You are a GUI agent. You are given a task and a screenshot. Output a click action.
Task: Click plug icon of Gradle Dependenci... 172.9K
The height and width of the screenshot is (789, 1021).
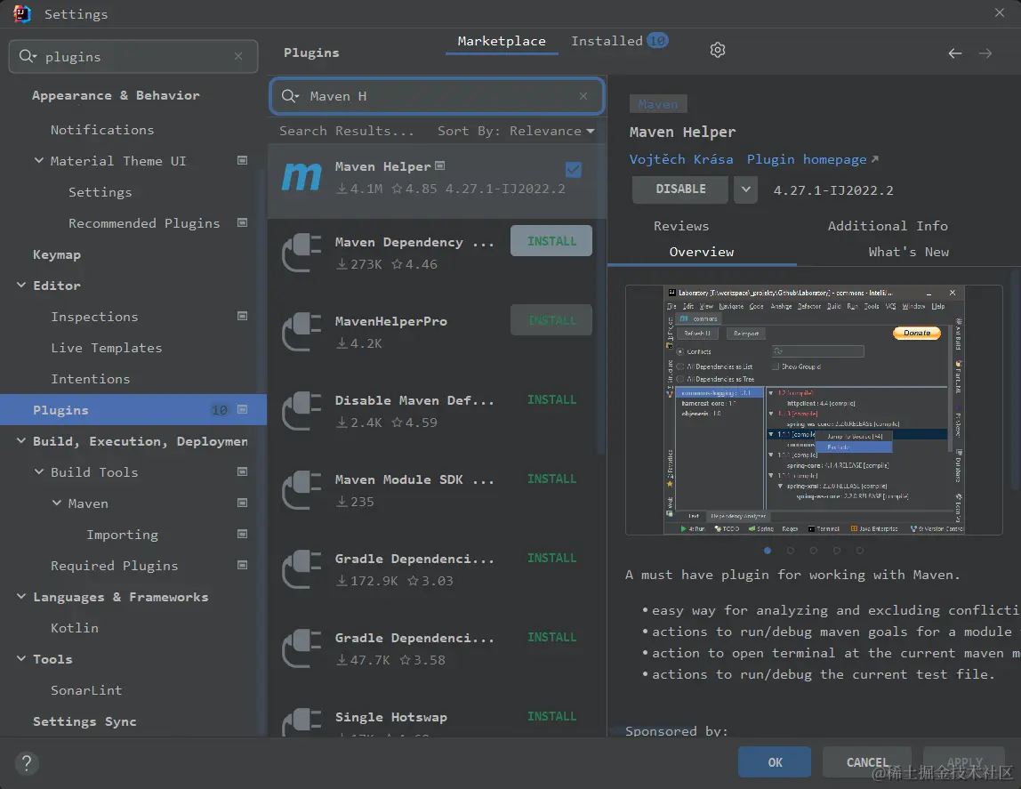301,569
